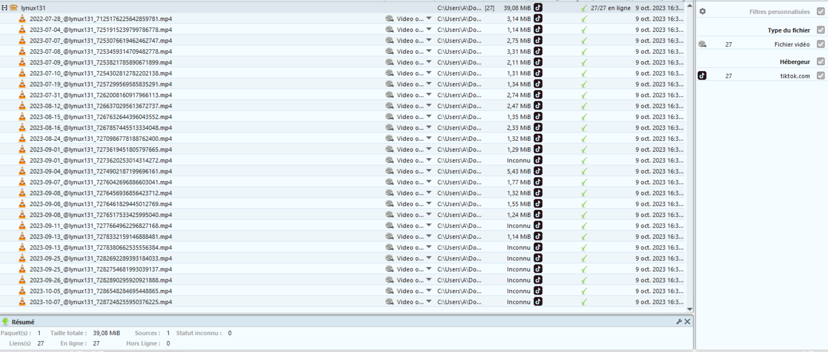Screen dimensions: 828x352
Task: Open the variant dropdown for the 2023-09-11 file
Action: pyautogui.click(x=429, y=225)
